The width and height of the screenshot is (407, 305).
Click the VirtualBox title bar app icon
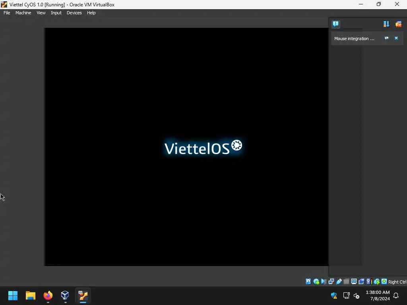click(4, 4)
